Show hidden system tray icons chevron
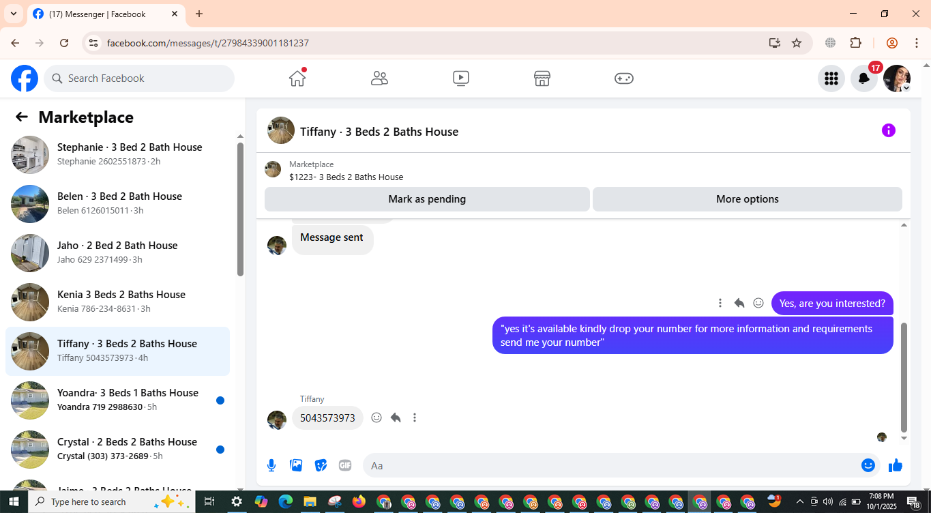 [799, 502]
